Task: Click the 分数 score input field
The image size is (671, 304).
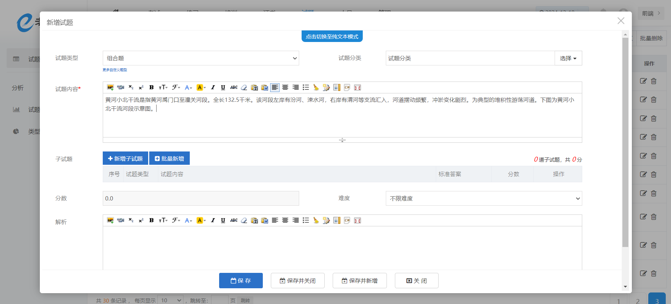Action: [201, 198]
